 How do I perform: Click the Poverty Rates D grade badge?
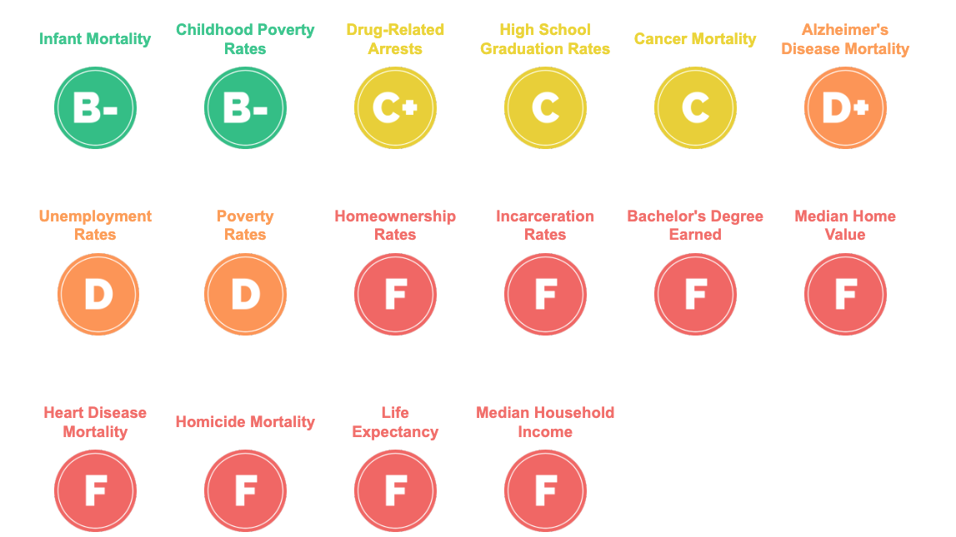coord(245,295)
